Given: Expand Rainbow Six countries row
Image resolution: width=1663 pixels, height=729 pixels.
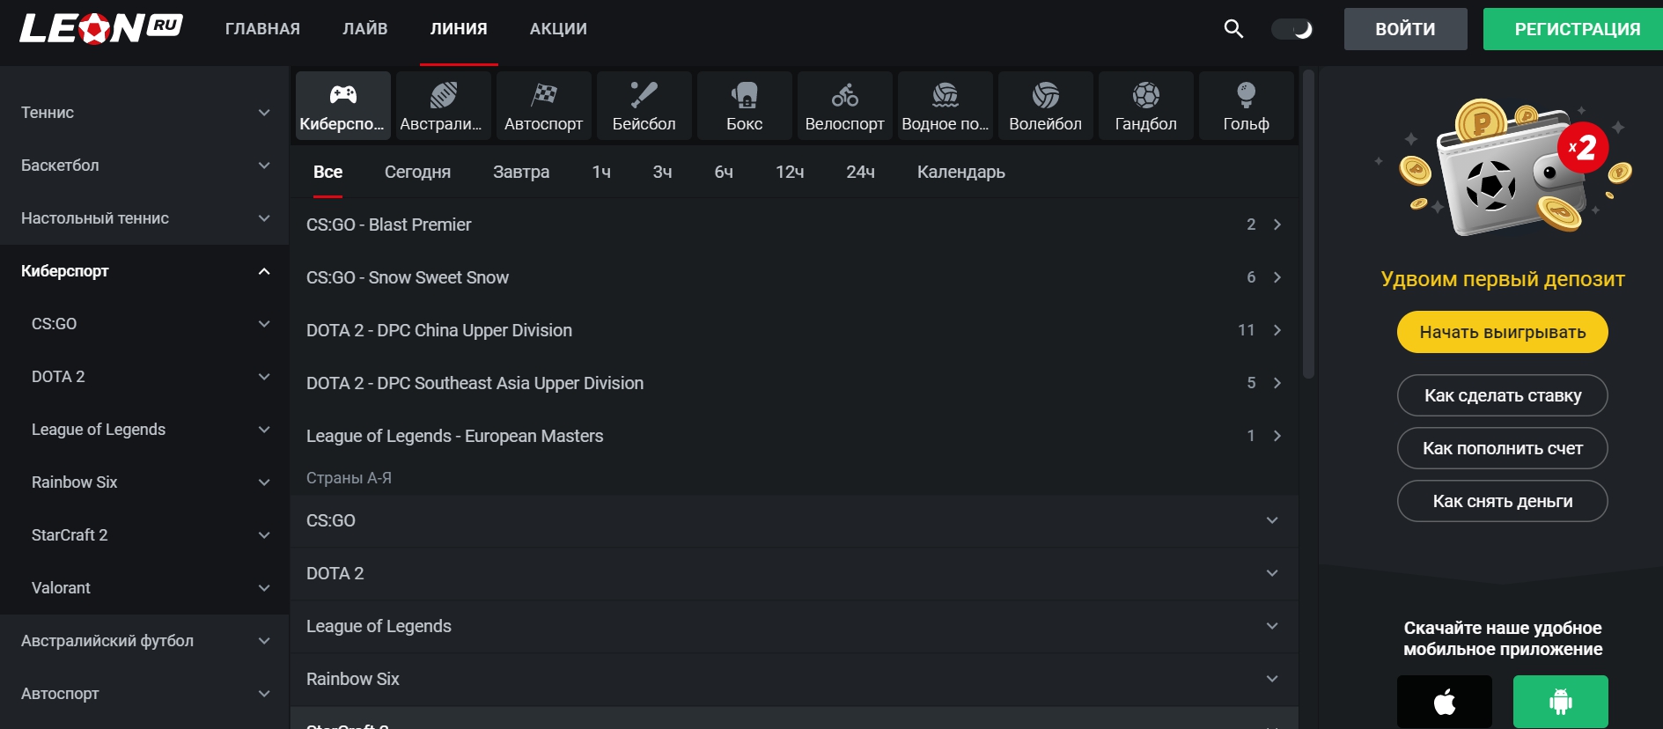Looking at the screenshot, I should coord(794,679).
